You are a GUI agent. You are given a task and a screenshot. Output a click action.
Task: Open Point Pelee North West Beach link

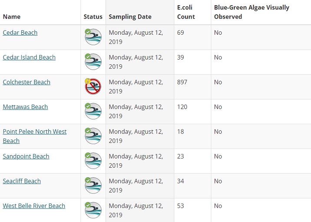click(35, 132)
